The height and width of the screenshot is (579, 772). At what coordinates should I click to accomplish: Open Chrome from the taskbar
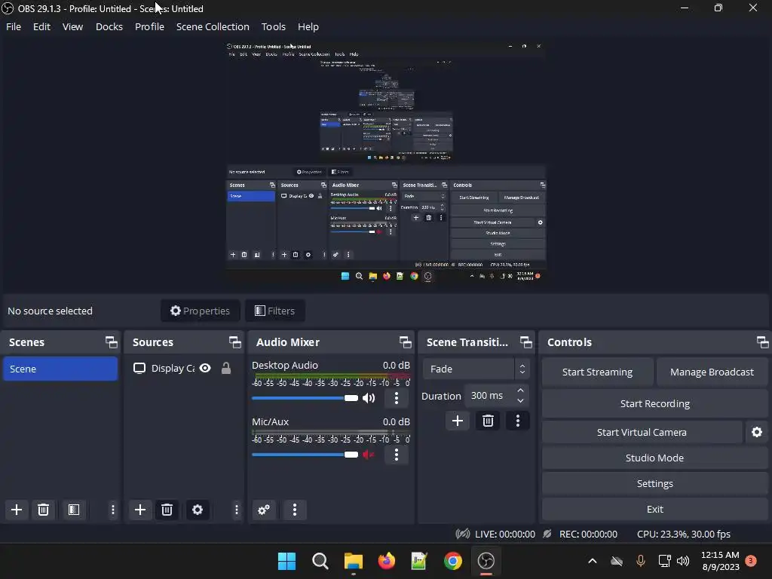click(x=452, y=561)
